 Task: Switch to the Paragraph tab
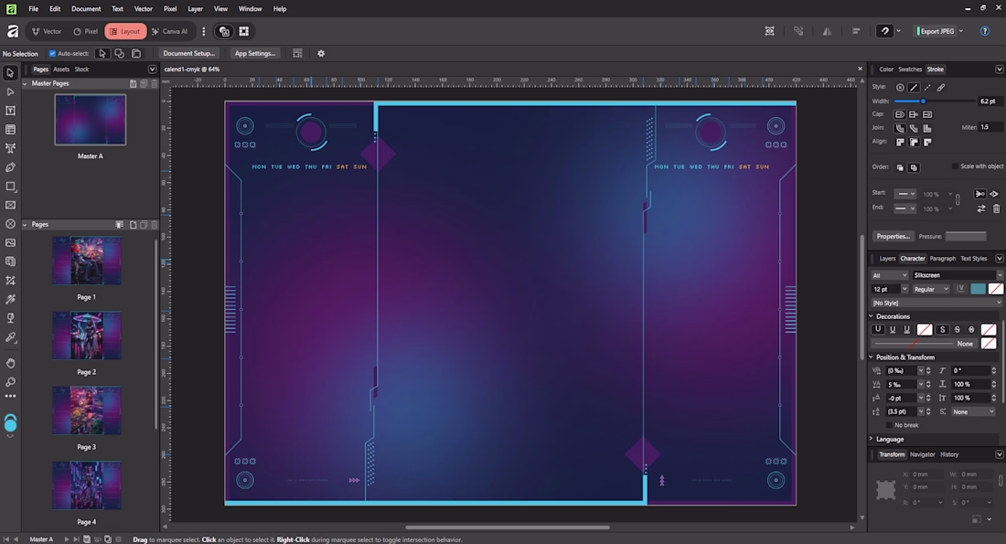pos(943,259)
